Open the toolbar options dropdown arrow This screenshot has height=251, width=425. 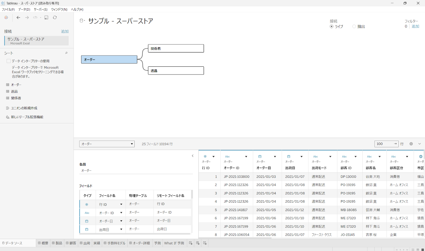click(41, 18)
